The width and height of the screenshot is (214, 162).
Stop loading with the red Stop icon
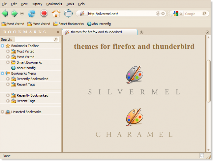click(x=44, y=14)
